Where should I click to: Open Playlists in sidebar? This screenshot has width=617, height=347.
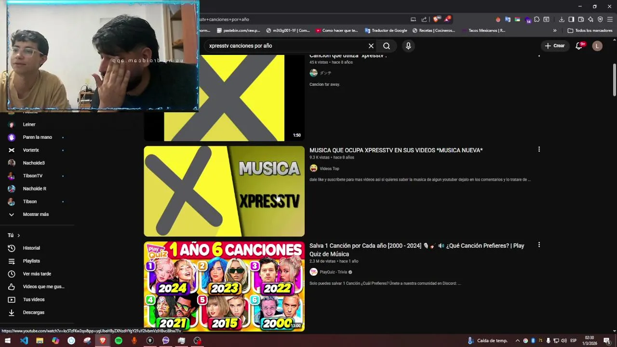pos(31,261)
